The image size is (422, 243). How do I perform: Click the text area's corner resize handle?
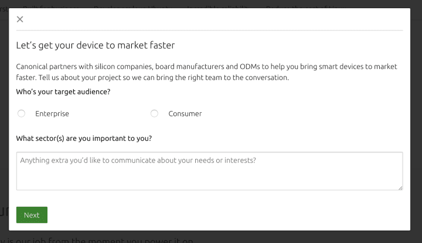[x=400, y=188]
